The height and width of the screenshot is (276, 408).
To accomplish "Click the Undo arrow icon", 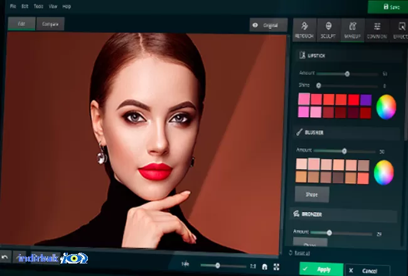I will tap(4, 257).
